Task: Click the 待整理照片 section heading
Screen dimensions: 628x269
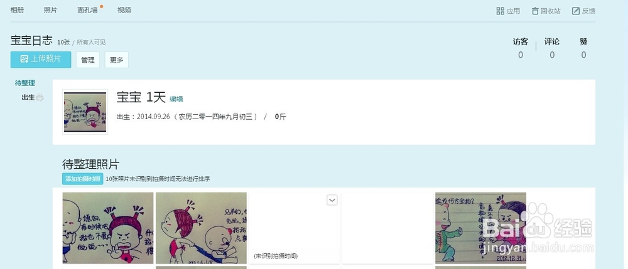Action: tap(90, 164)
